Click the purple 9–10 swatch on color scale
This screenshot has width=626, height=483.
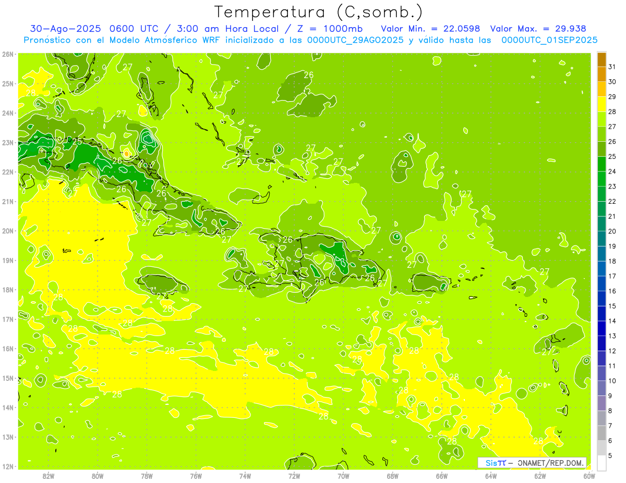[601, 388]
